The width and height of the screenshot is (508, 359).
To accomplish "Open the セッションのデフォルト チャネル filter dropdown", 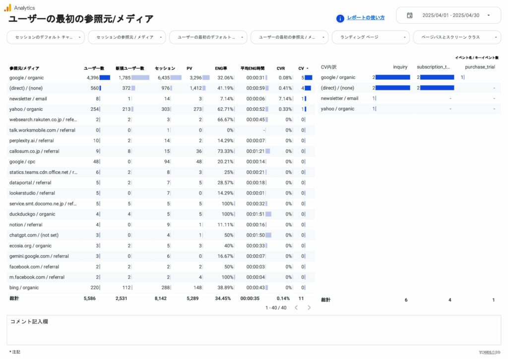I will [x=46, y=37].
